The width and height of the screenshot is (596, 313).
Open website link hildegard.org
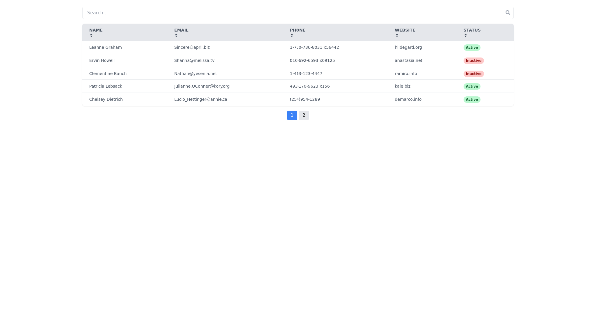408,48
